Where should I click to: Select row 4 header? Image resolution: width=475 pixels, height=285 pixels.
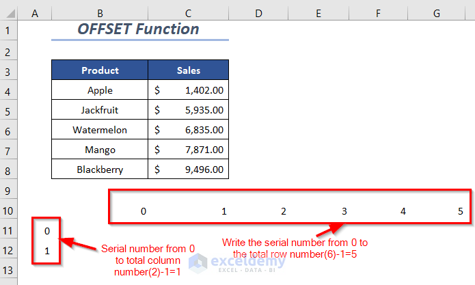pos(8,90)
